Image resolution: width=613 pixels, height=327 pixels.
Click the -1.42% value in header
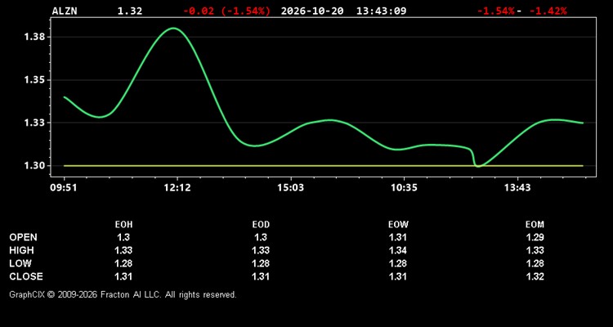point(548,11)
